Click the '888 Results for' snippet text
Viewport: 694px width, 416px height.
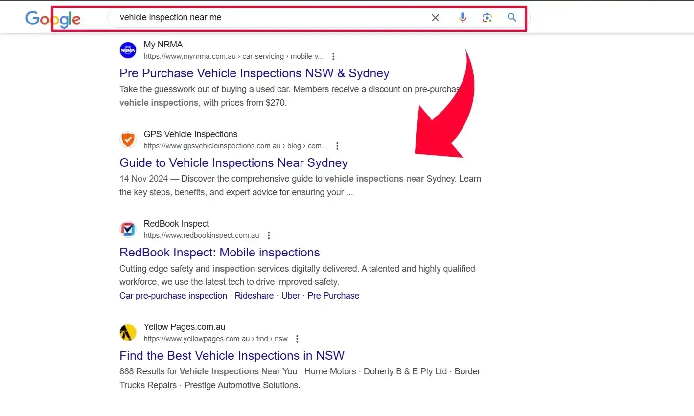[x=148, y=371]
